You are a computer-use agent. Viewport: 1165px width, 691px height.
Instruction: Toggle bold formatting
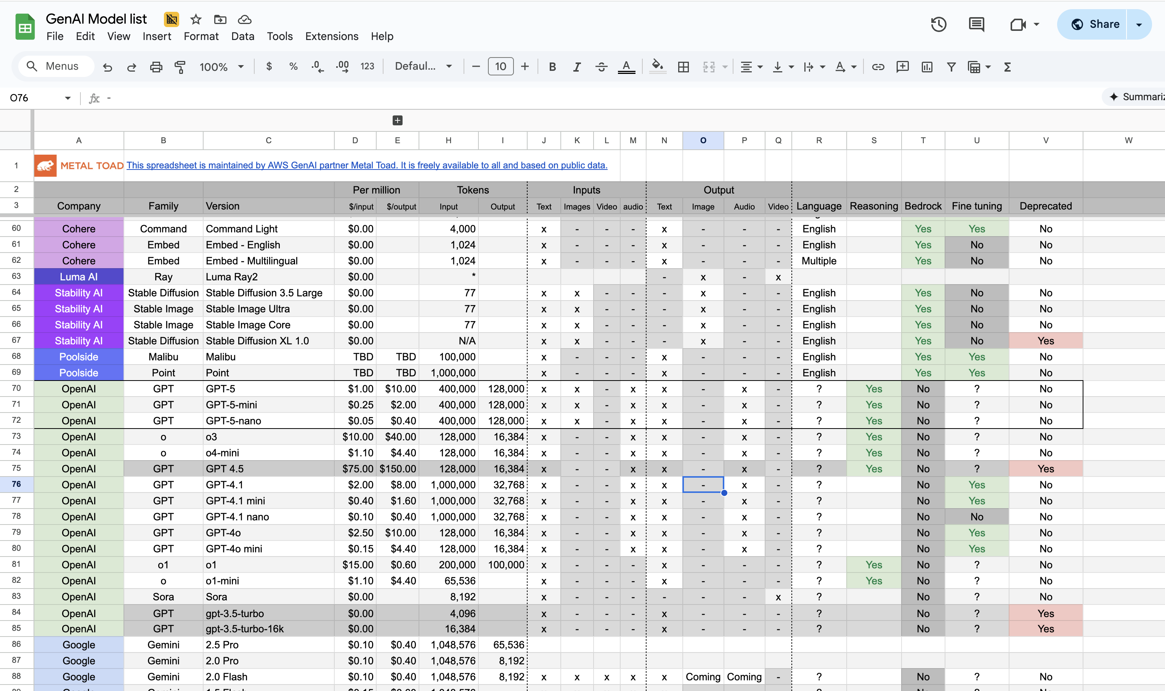point(552,67)
